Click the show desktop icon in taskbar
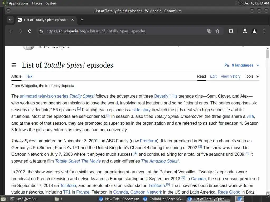Viewport: 270px width, 202px height. (x=3, y=199)
